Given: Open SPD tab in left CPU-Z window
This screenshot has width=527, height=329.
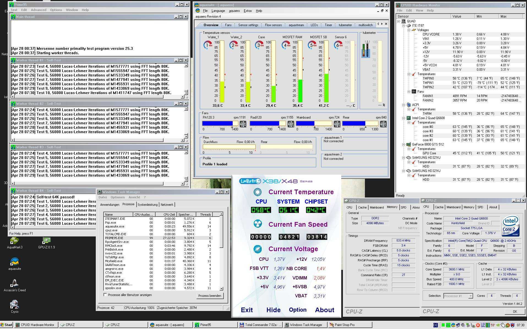Looking at the screenshot, I should pyautogui.click(x=403, y=207).
